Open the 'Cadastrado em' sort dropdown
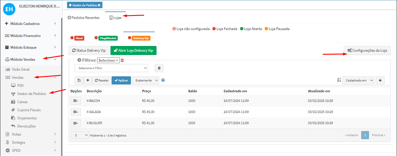Screen dimensions: 397x156 coord(358,80)
